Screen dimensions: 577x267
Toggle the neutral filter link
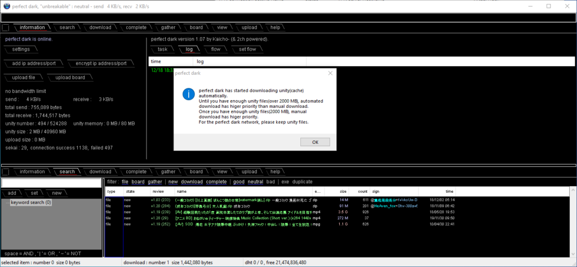tap(255, 182)
